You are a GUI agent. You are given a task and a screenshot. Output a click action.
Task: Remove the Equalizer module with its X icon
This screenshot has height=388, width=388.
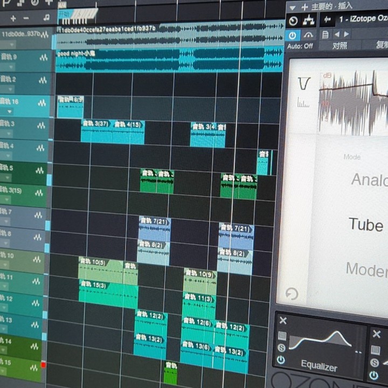click(x=283, y=321)
